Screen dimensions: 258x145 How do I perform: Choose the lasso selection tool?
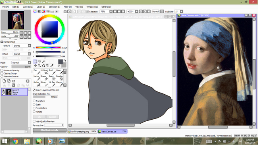[x=40, y=62]
